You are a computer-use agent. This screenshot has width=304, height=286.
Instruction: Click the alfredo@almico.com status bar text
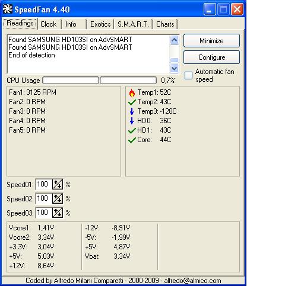click(x=192, y=281)
